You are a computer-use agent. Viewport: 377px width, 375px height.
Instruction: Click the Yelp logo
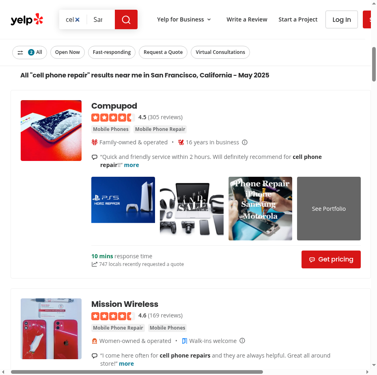pos(27,19)
